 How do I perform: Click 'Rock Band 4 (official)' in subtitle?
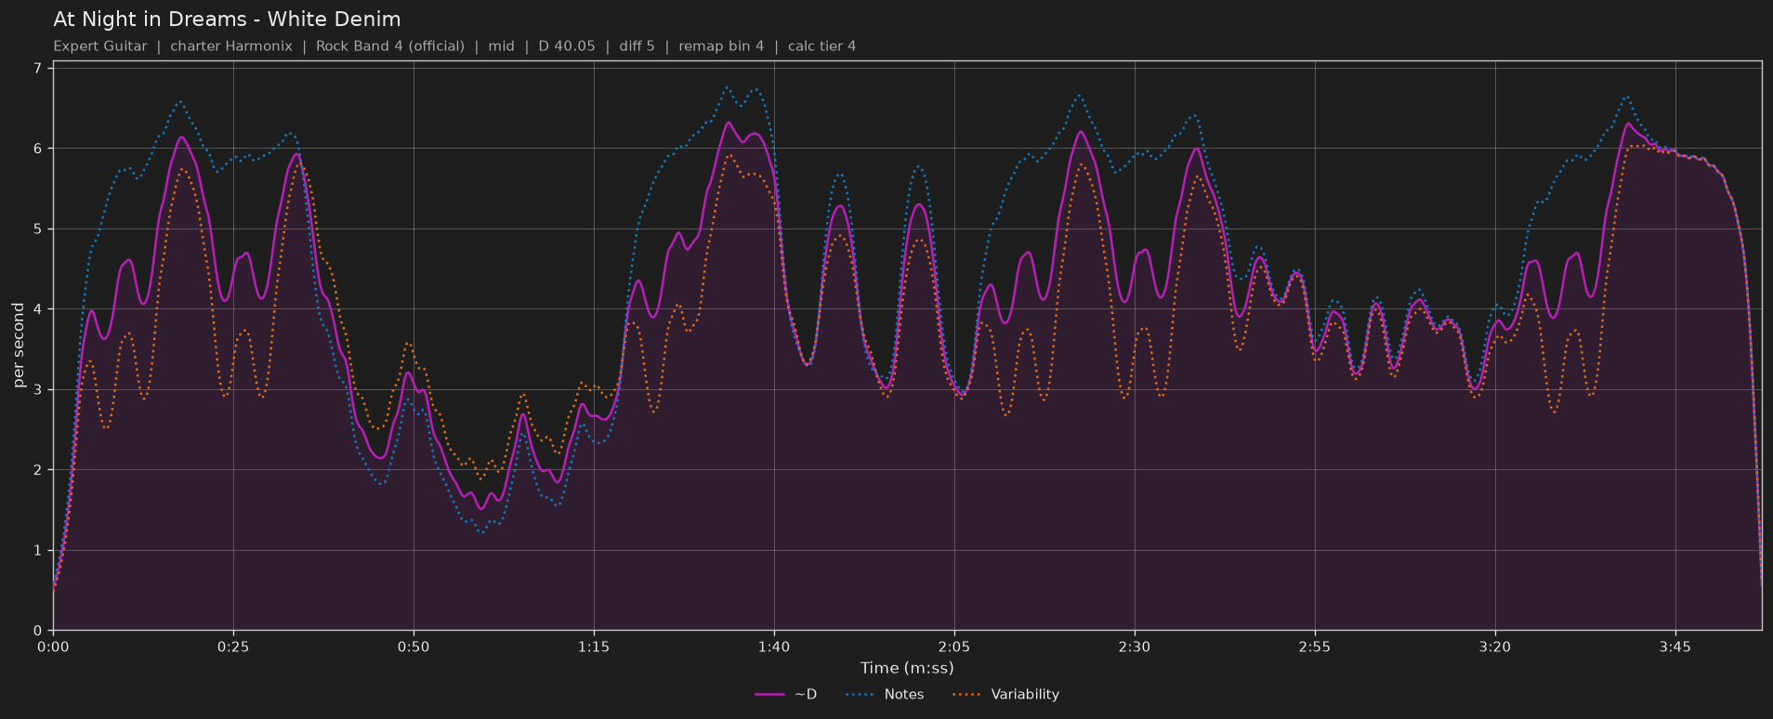[x=390, y=46]
